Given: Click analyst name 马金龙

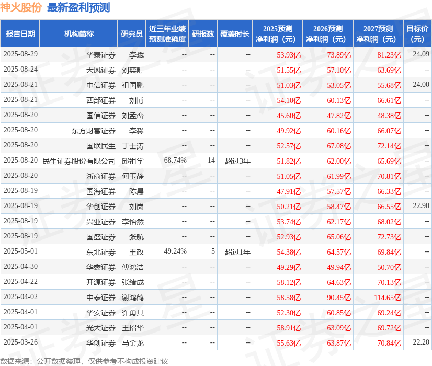Looking at the screenshot, I should [133, 343].
